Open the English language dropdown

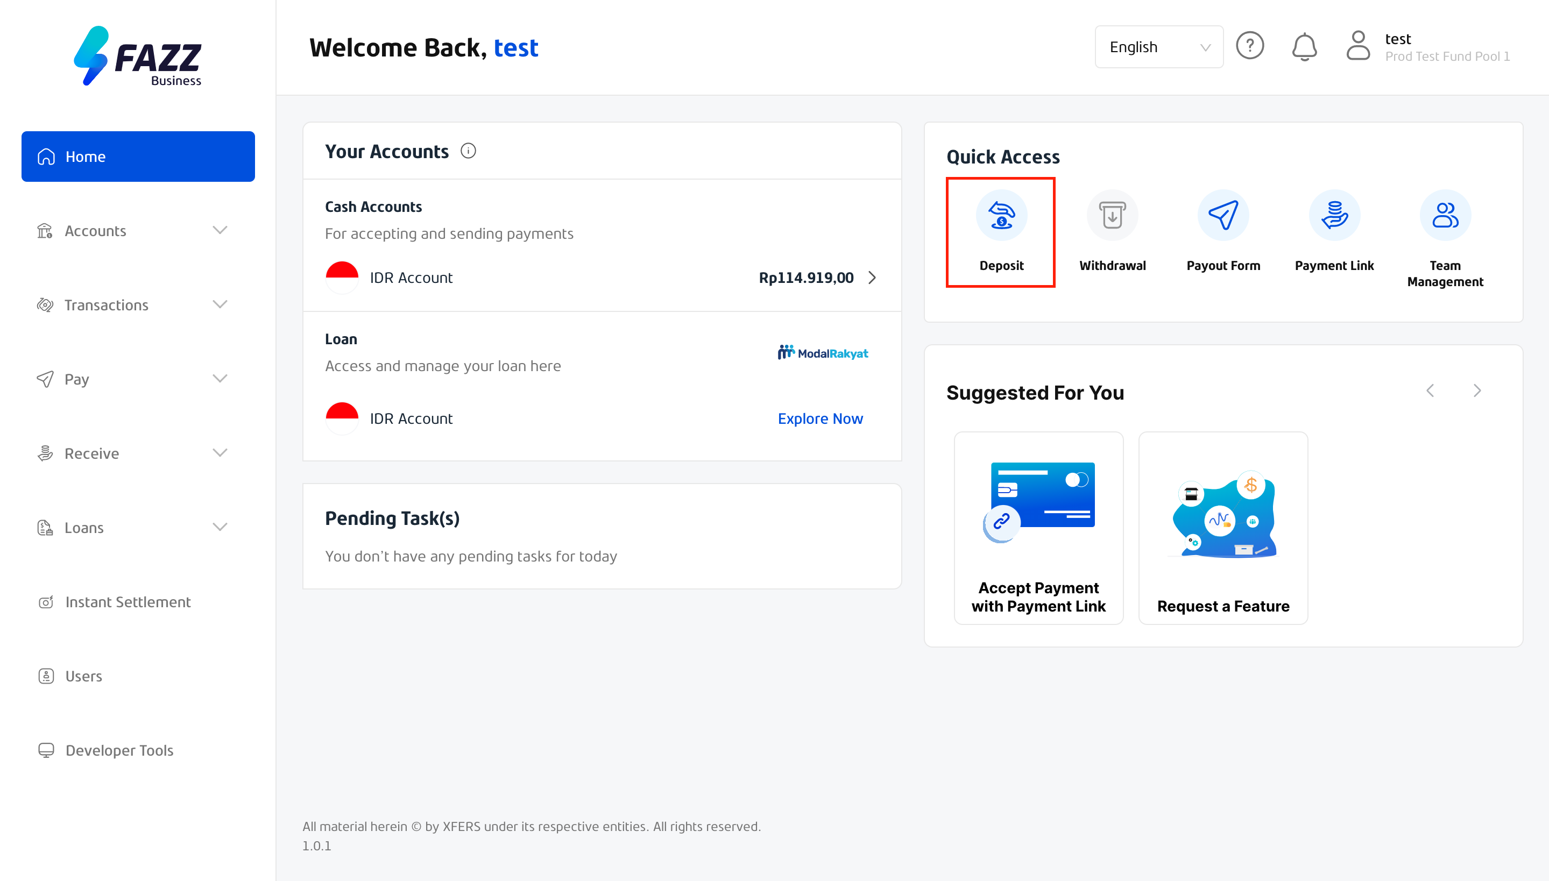pyautogui.click(x=1158, y=47)
